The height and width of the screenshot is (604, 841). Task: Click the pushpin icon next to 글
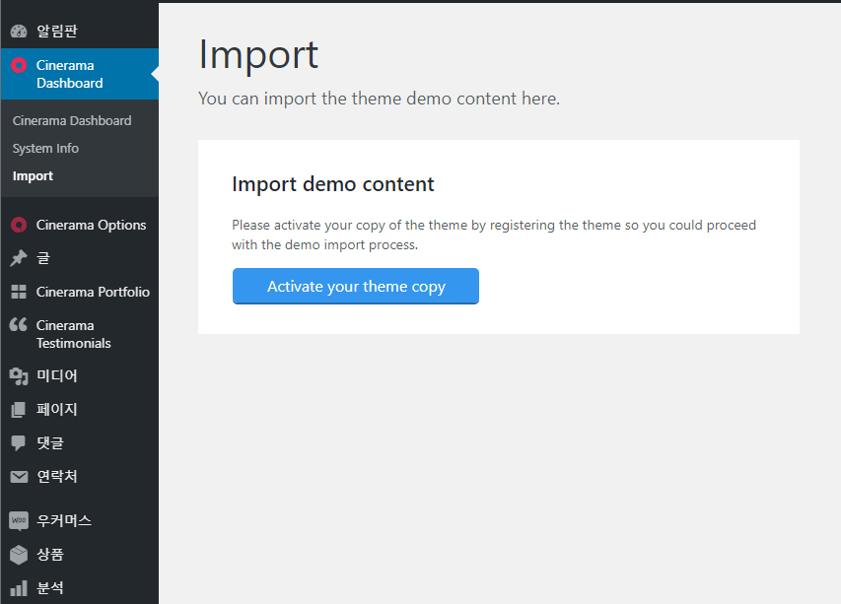tap(19, 258)
